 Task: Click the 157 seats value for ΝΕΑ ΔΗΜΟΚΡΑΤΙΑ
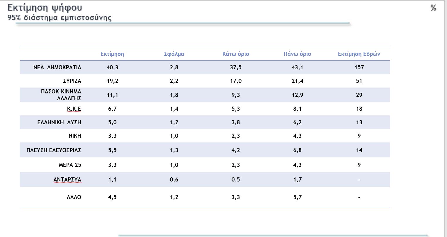pos(359,68)
